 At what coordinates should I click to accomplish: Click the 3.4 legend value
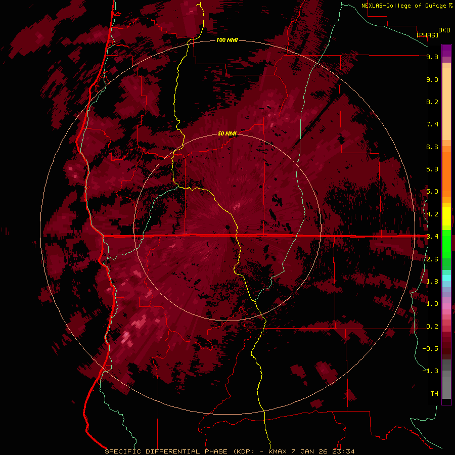pyautogui.click(x=432, y=236)
